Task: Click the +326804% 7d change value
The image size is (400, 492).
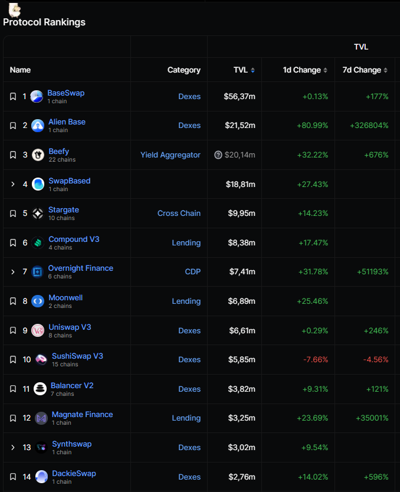Action: tap(369, 125)
